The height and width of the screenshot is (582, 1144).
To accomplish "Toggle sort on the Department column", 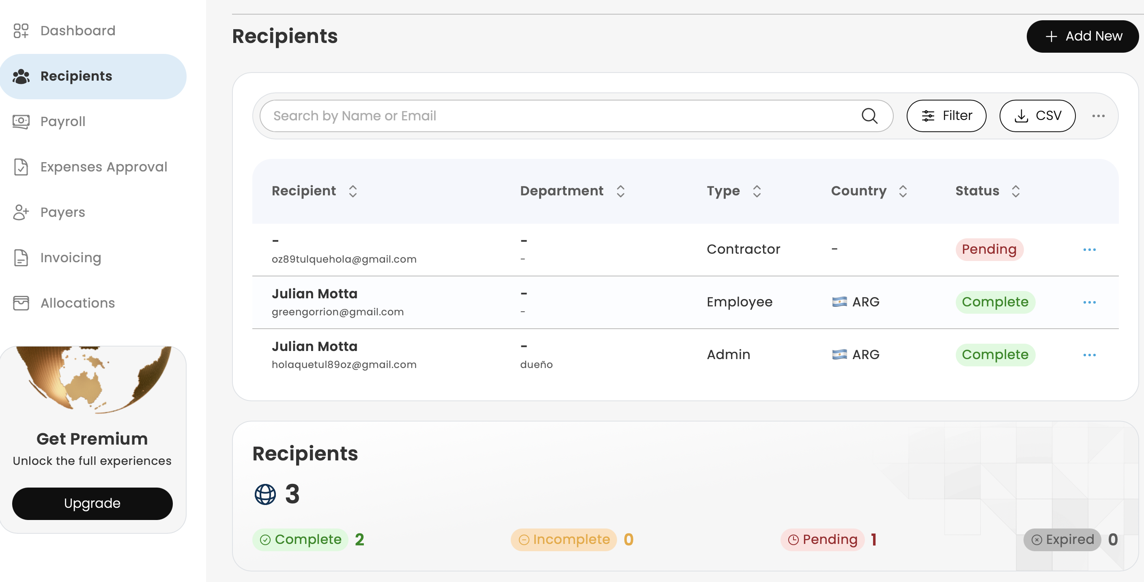I will coord(620,191).
